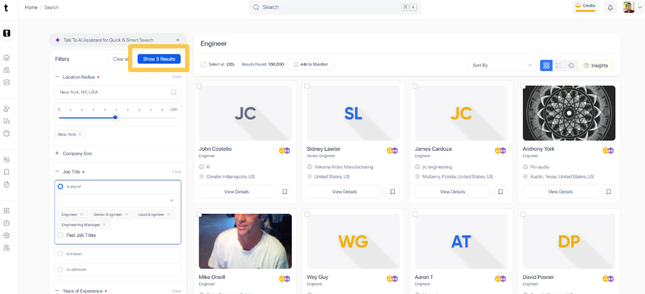Clear the Location Radius filter

(x=176, y=77)
